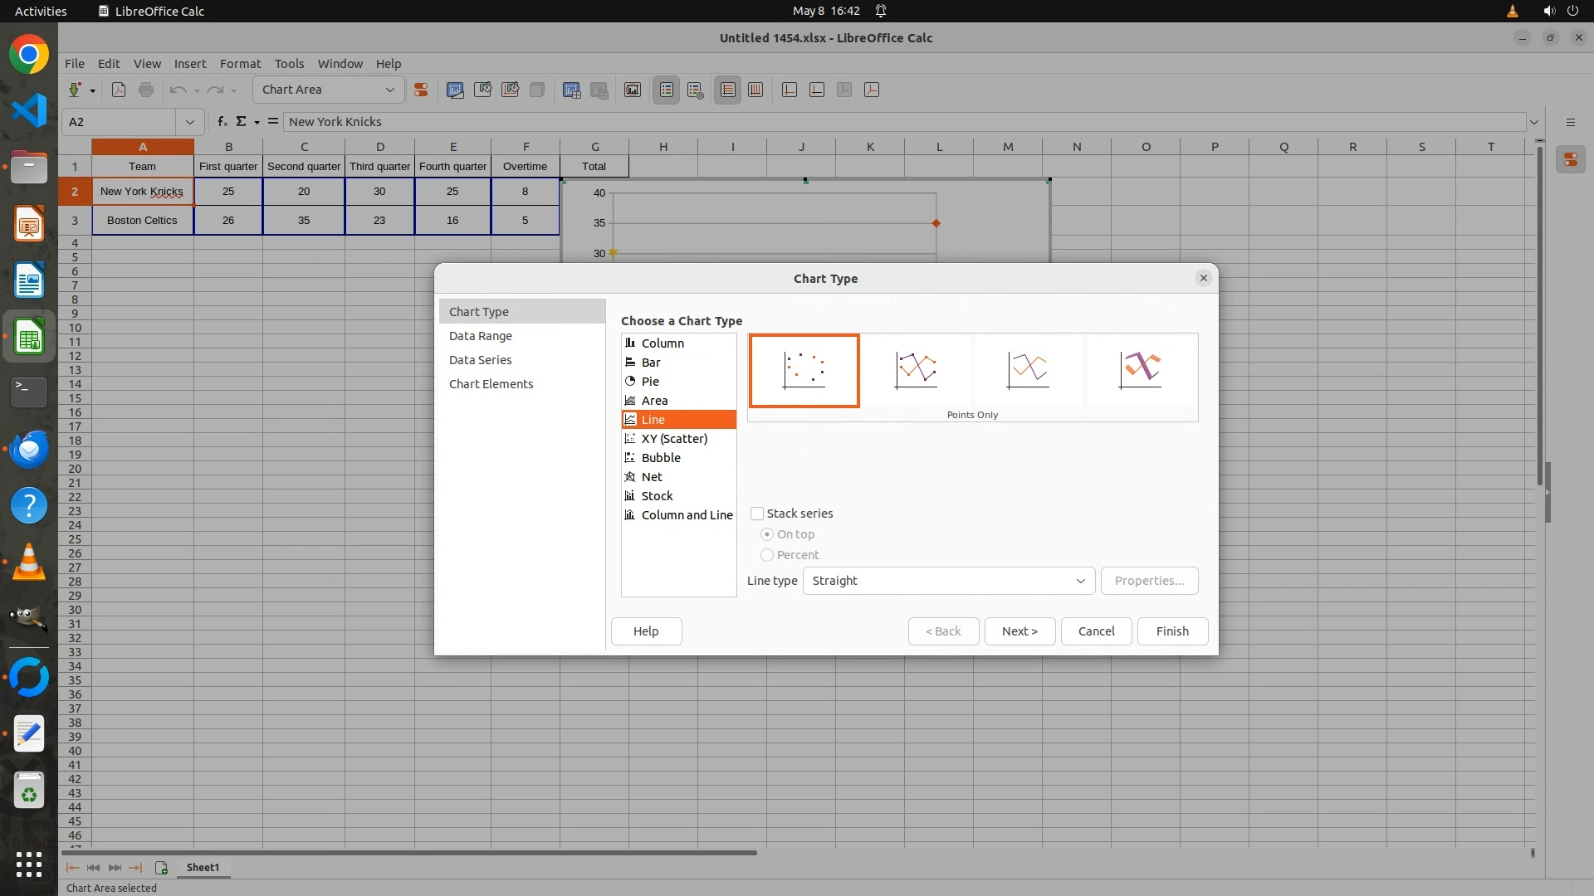Select Lines Only chart subtype

coord(1028,370)
